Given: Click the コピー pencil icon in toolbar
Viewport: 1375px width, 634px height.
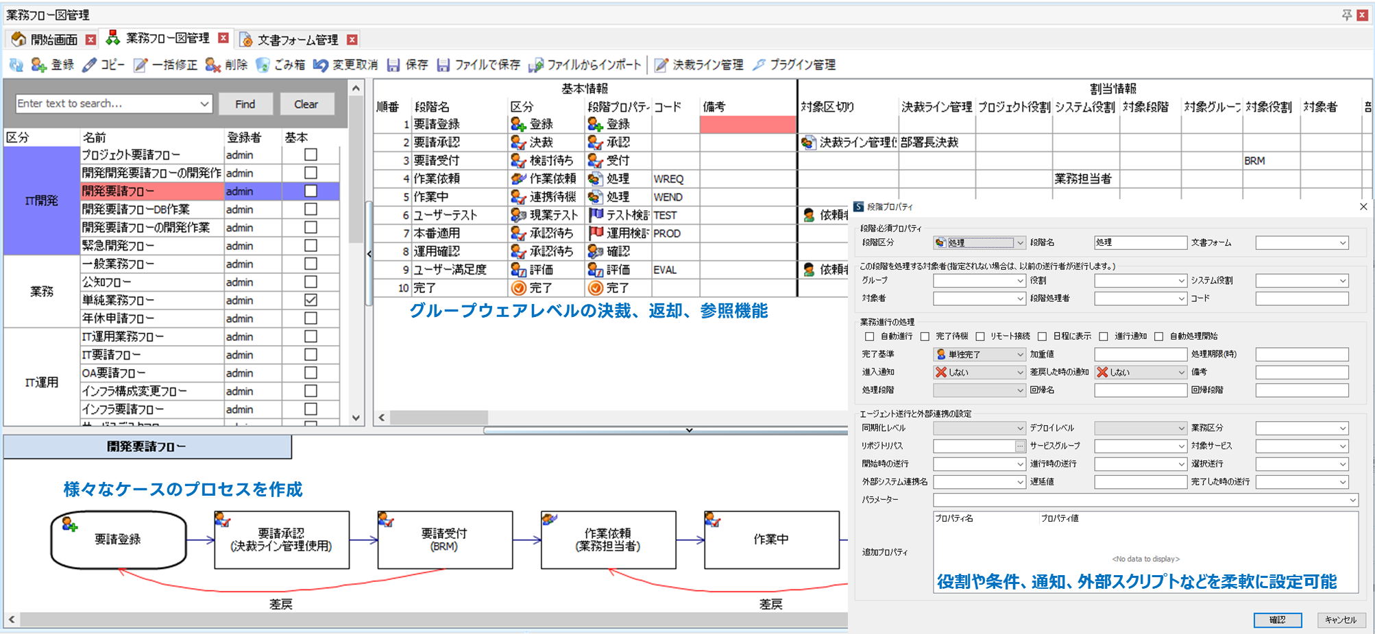Looking at the screenshot, I should point(89,65).
